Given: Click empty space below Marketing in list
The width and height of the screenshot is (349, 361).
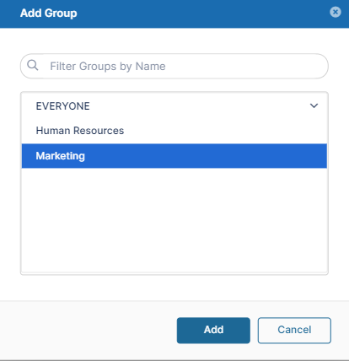Looking at the screenshot, I should (174, 220).
